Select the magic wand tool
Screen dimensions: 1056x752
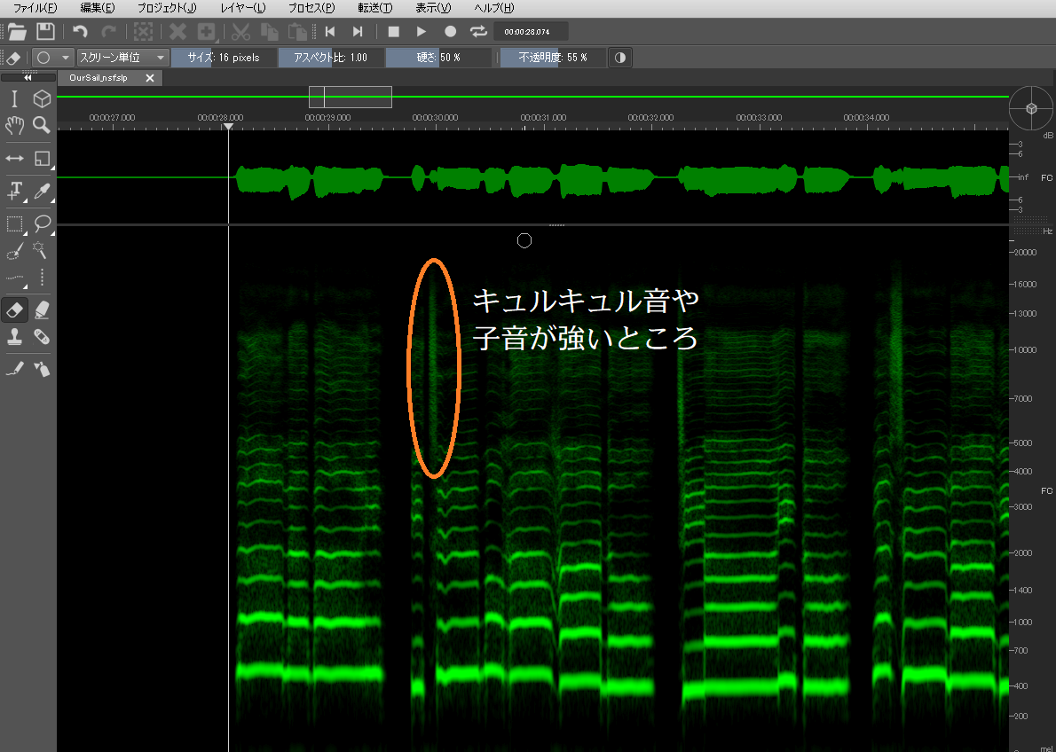coord(42,251)
